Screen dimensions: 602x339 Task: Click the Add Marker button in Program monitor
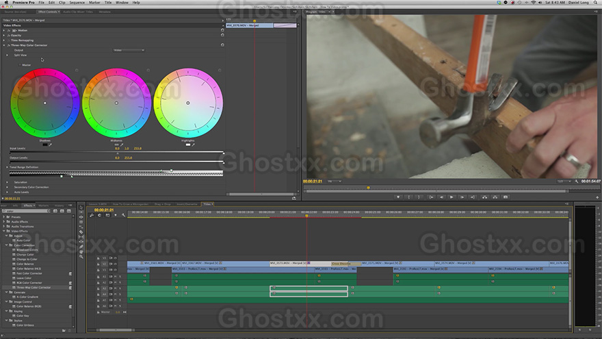(398, 197)
